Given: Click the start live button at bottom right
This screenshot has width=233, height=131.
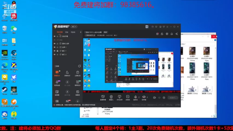Looking at the screenshot, I should point(173,98).
